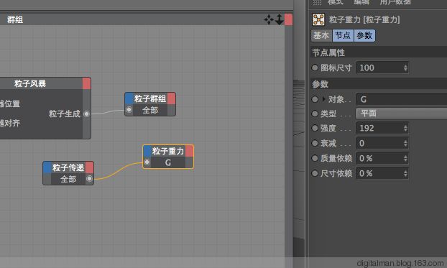
Task: Expand the 对象 parameter triangle
Action: (x=323, y=99)
